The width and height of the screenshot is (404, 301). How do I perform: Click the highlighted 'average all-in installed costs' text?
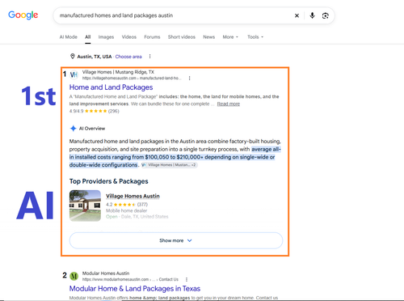(x=175, y=157)
